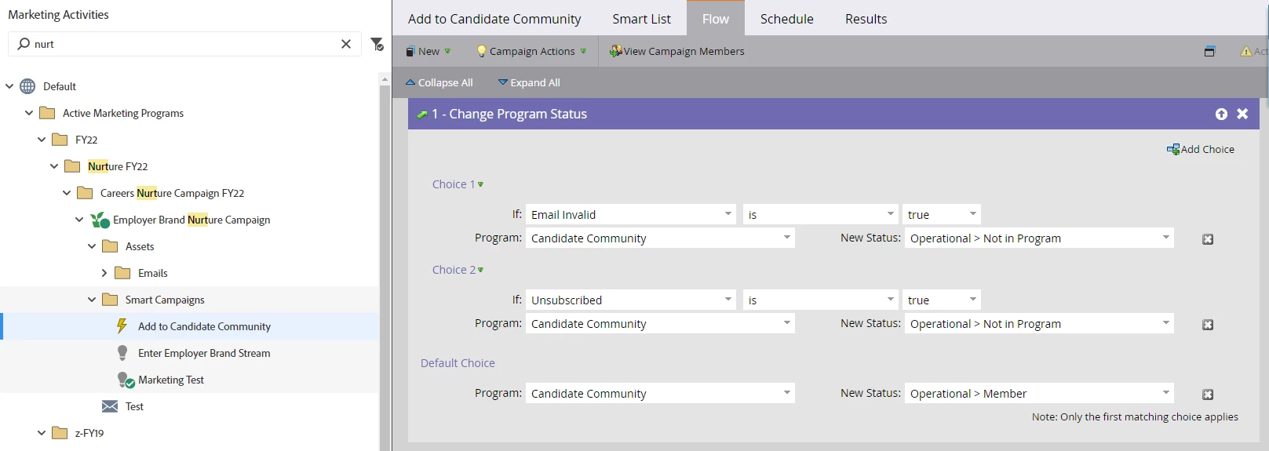The height and width of the screenshot is (451, 1269).
Task: Expand the Emails folder
Action: [x=104, y=273]
